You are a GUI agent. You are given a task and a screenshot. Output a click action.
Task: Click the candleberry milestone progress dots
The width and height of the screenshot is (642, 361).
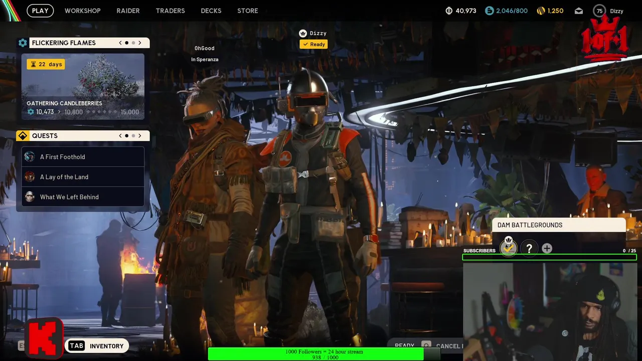(x=102, y=112)
